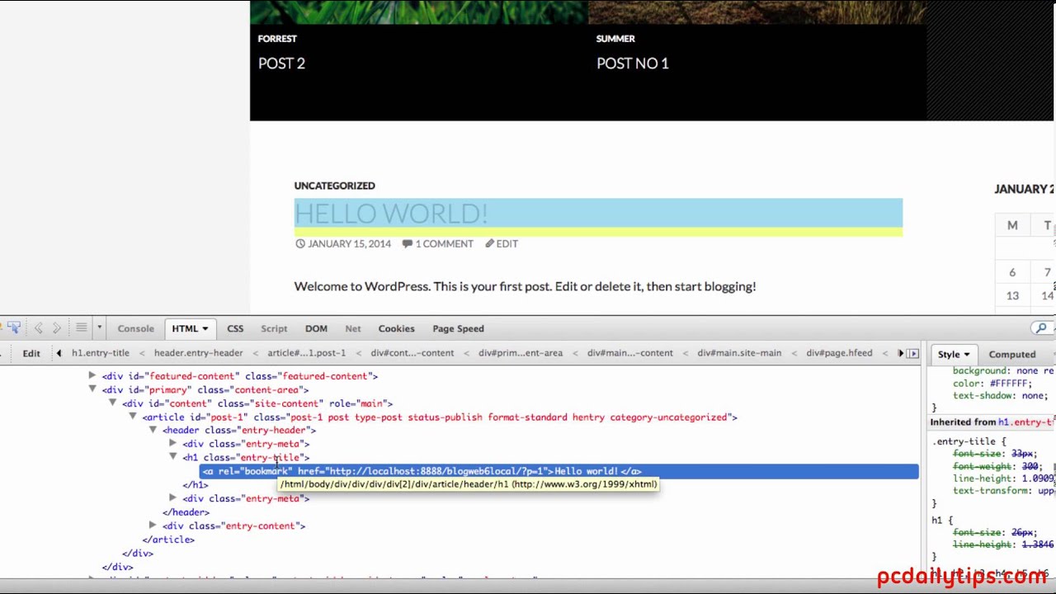The image size is (1056, 594).
Task: Expand first div entry-meta node
Action: (x=172, y=443)
